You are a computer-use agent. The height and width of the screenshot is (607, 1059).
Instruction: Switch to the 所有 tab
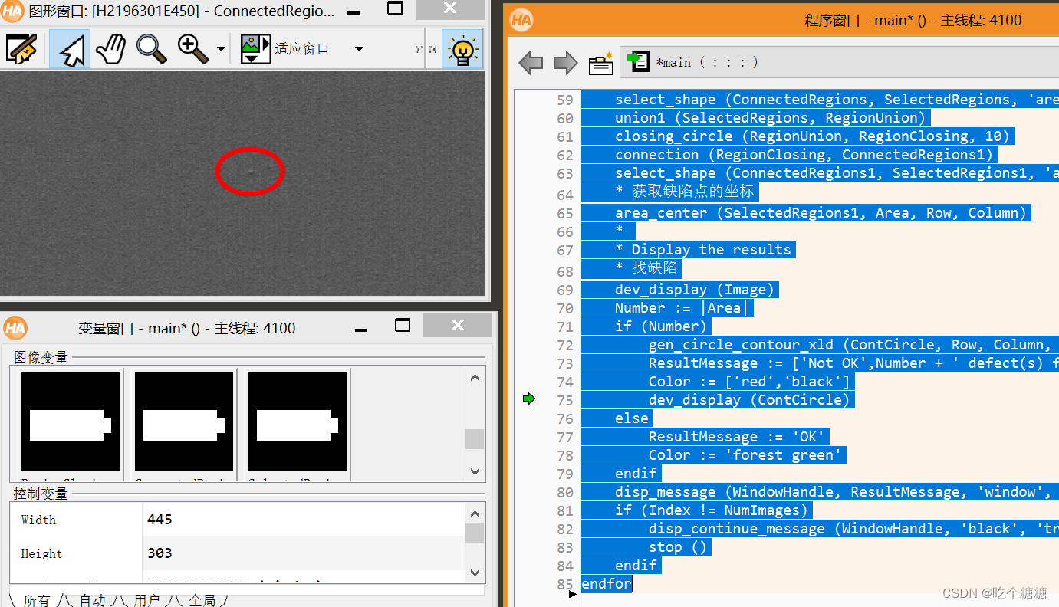[x=36, y=600]
